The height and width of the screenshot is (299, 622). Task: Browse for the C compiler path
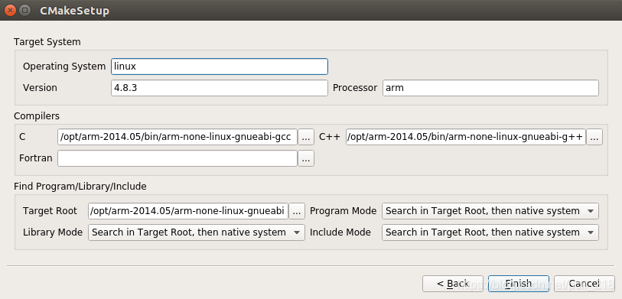(306, 137)
